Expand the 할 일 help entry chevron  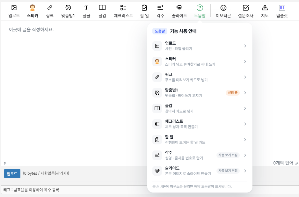click(x=245, y=140)
